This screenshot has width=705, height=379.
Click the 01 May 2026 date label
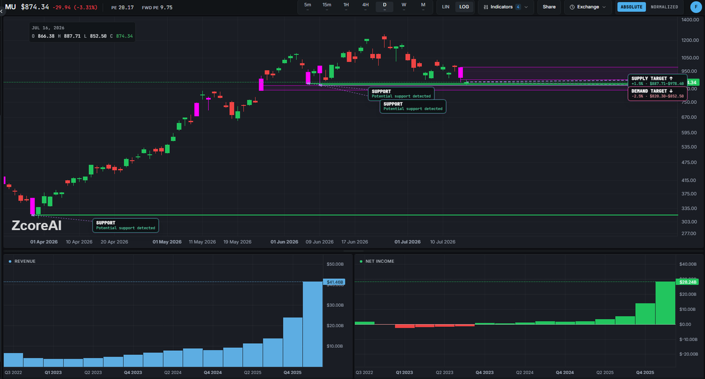click(166, 242)
